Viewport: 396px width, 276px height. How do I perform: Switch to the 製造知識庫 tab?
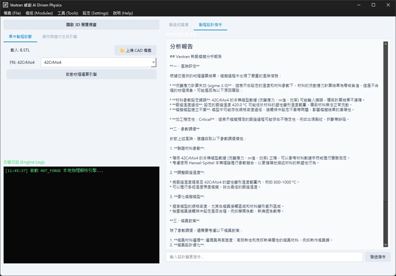(179, 24)
